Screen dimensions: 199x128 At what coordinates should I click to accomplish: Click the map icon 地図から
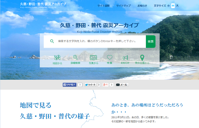[57, 58]
